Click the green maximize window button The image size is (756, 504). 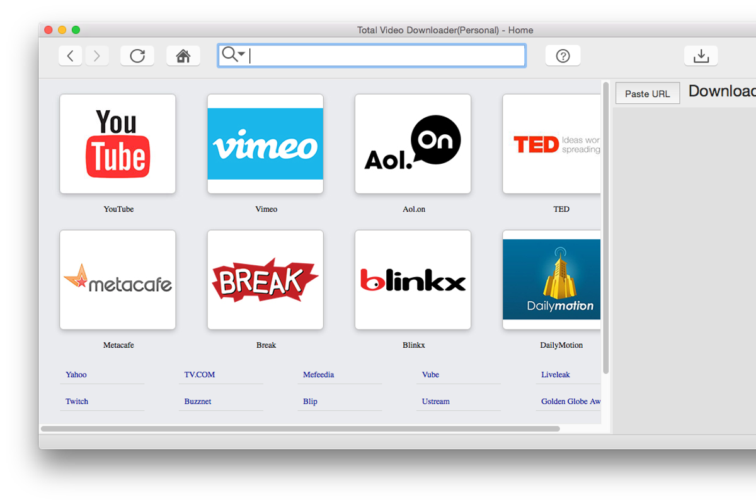76,30
